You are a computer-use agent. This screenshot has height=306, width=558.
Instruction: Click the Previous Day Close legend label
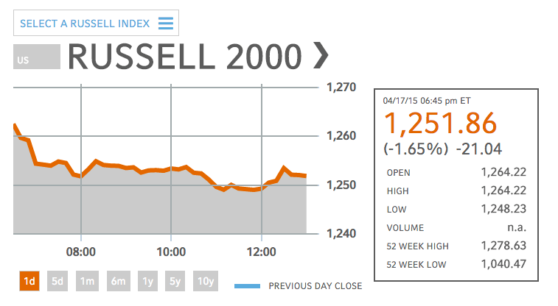point(315,285)
